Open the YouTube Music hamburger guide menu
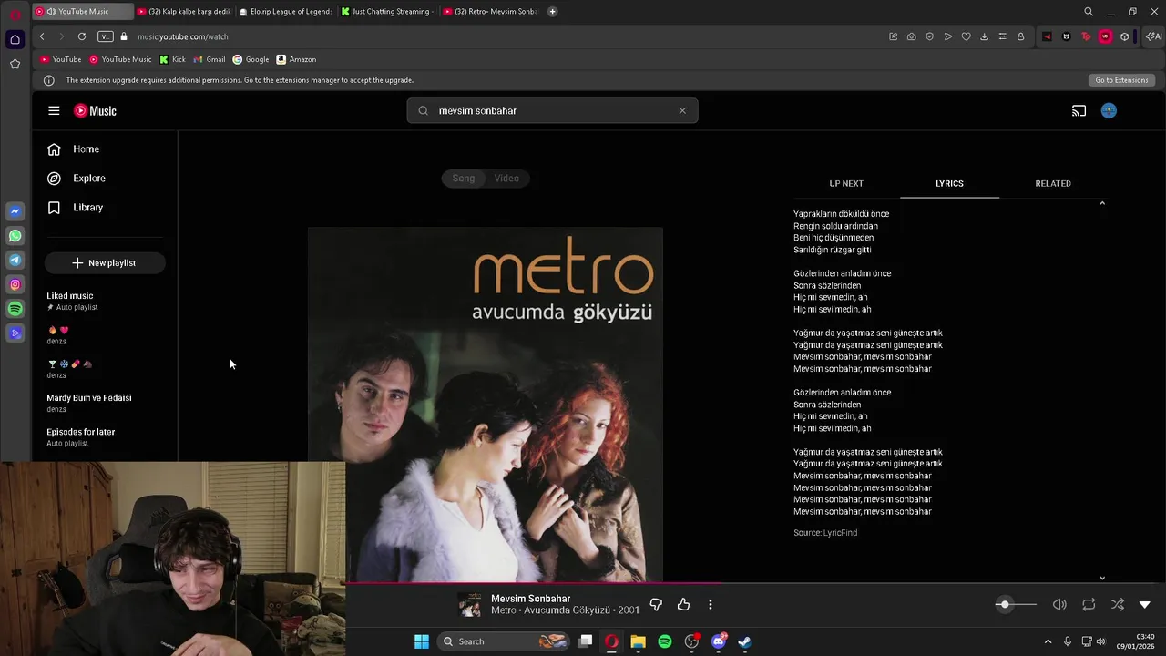The height and width of the screenshot is (656, 1166). [54, 110]
